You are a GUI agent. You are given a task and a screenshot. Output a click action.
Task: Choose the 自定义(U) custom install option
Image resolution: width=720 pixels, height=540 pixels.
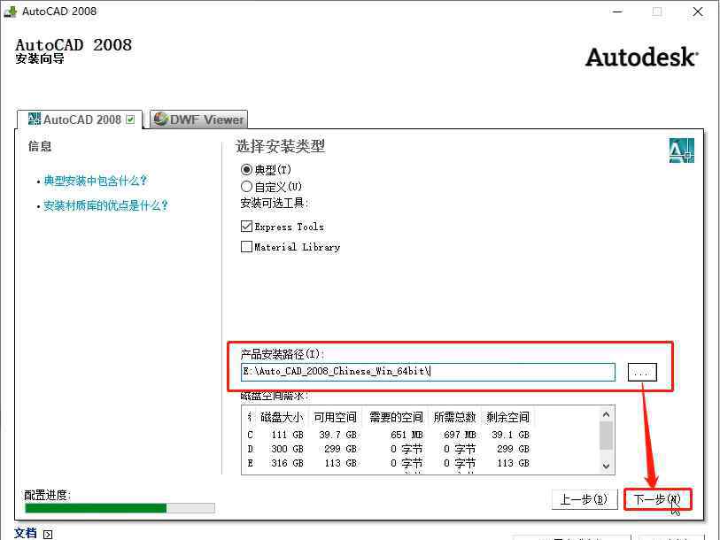(246, 187)
